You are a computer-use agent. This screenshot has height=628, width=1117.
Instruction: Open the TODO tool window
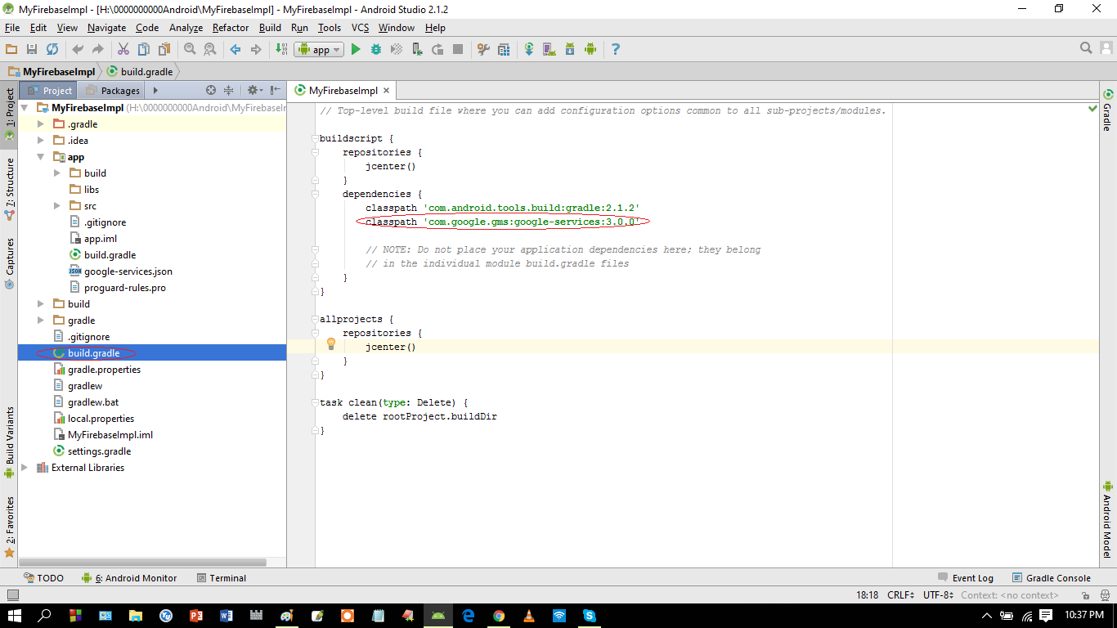[x=43, y=578]
